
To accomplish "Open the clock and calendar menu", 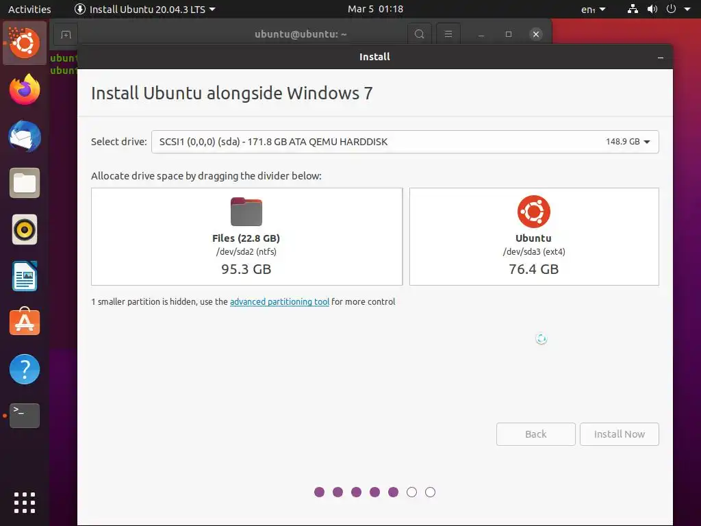I will pos(376,9).
